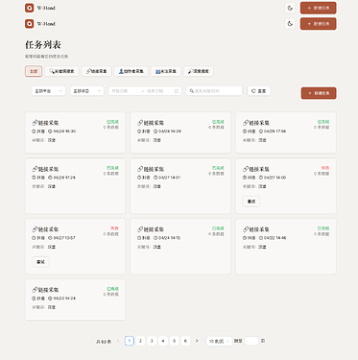Click the next page arrow

click(197, 341)
